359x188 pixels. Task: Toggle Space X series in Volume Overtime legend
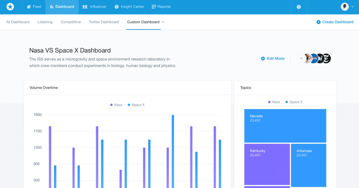pos(136,105)
